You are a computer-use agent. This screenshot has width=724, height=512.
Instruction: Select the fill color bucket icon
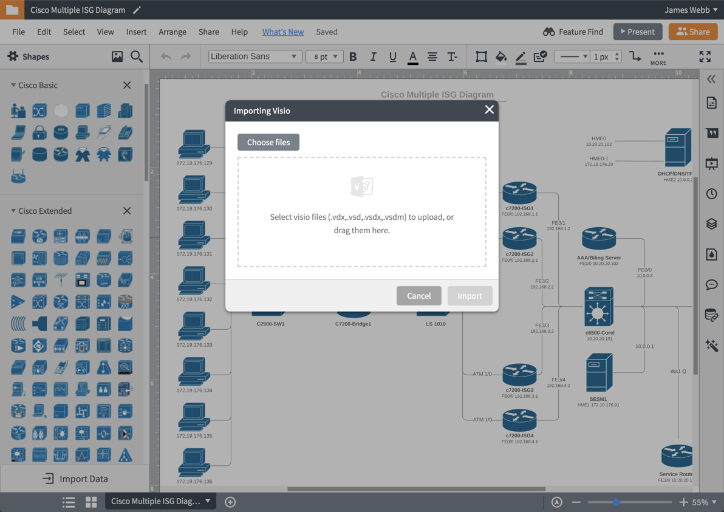coord(501,56)
